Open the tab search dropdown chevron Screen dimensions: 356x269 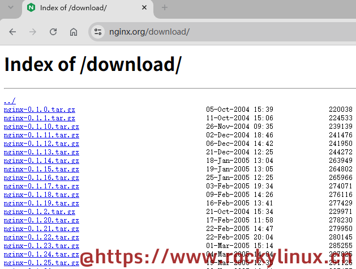[10, 7]
